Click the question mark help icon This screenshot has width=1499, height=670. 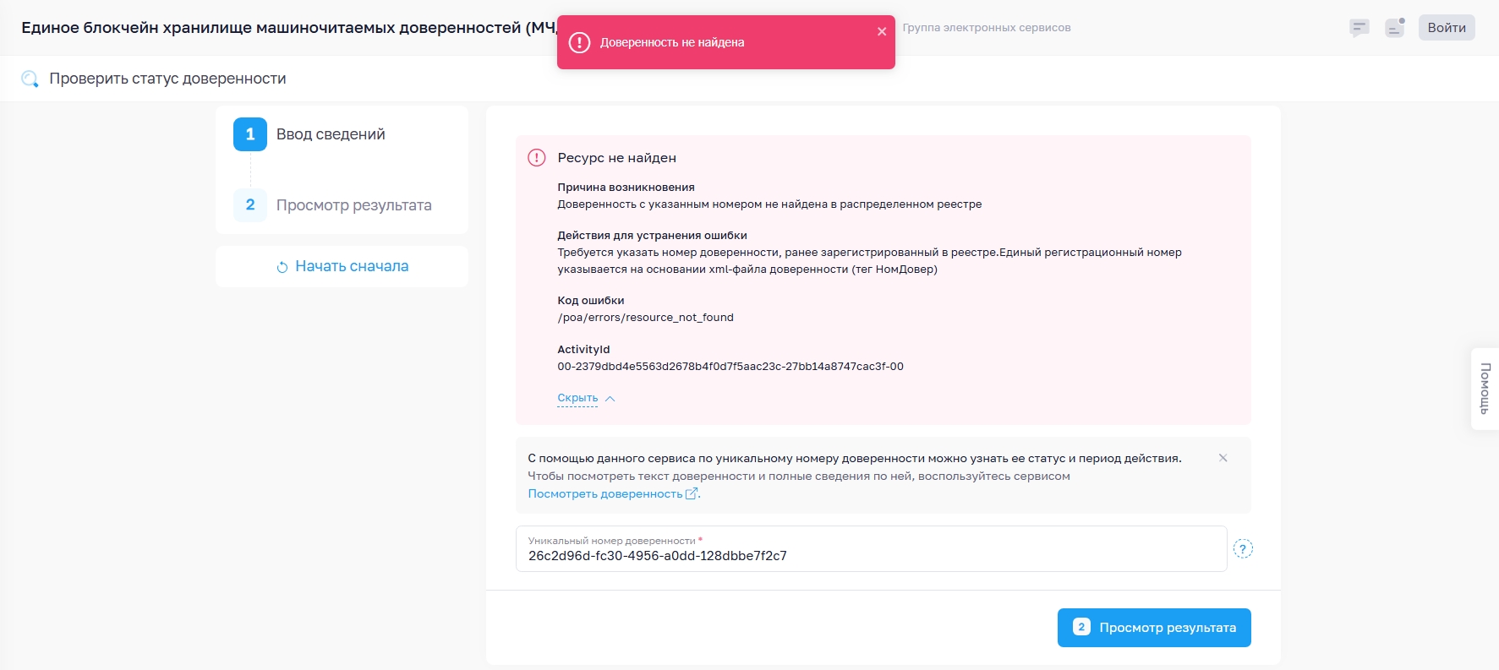(x=1243, y=548)
